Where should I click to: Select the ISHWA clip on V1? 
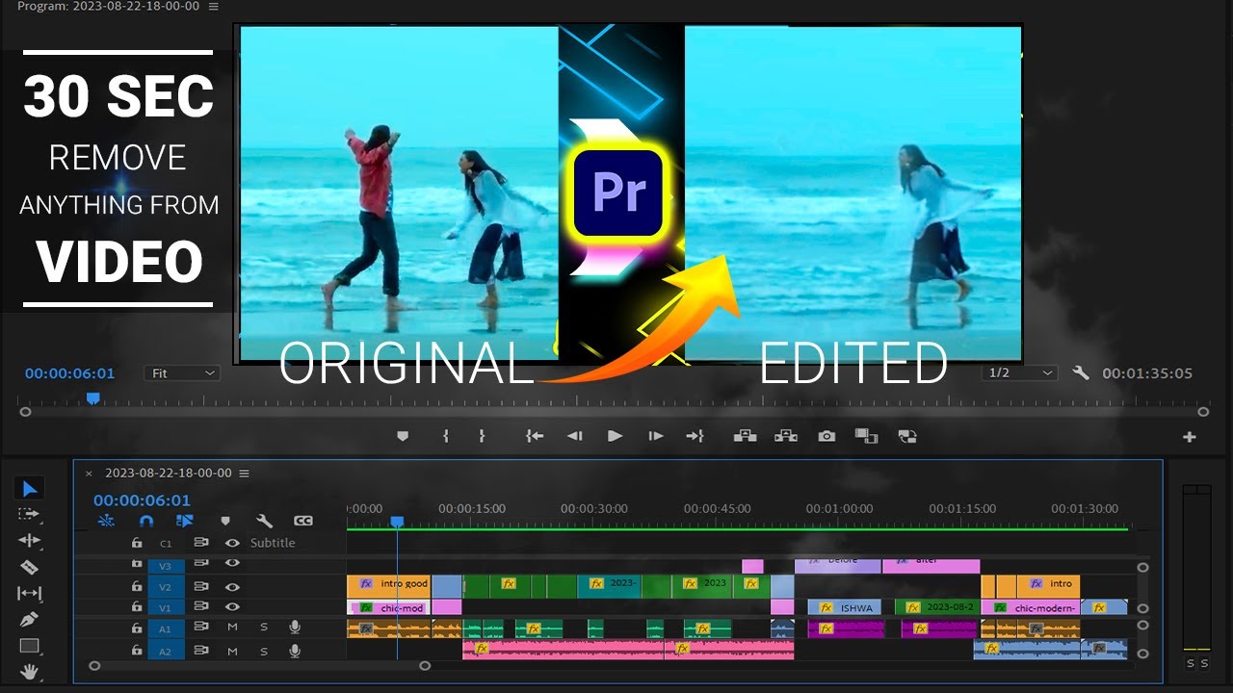(844, 607)
